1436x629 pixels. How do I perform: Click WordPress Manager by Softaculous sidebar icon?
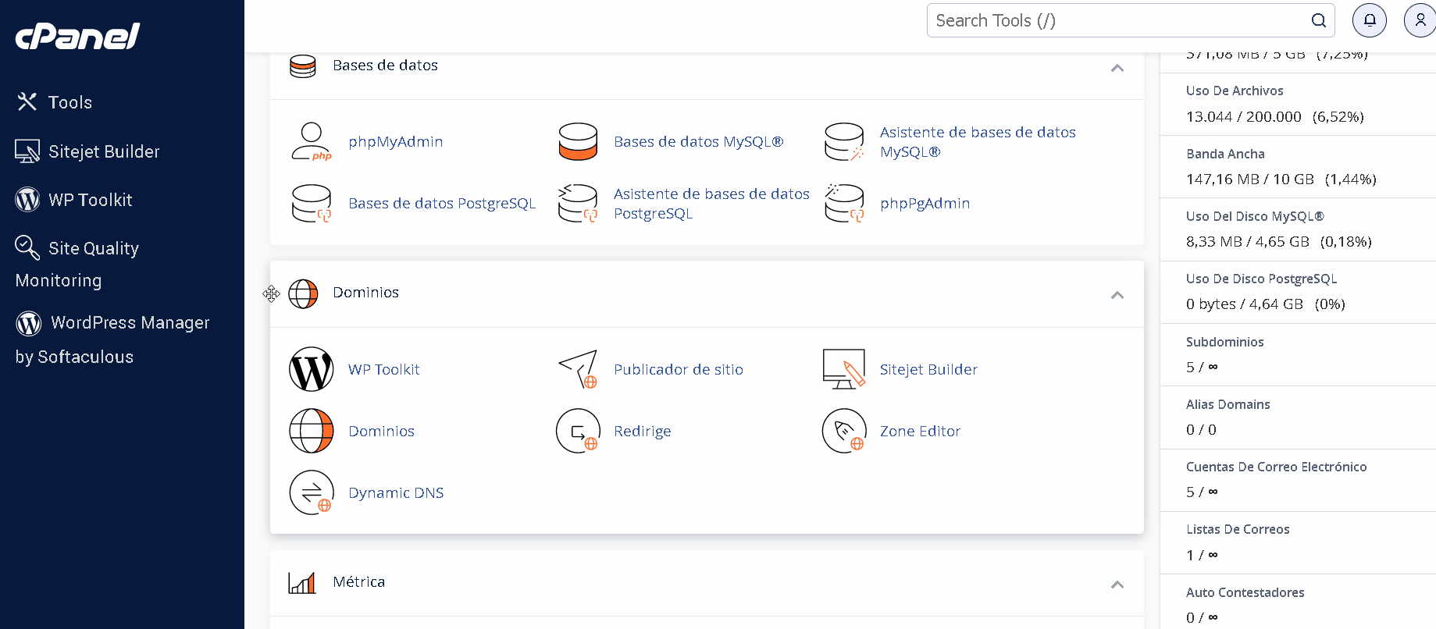[29, 323]
